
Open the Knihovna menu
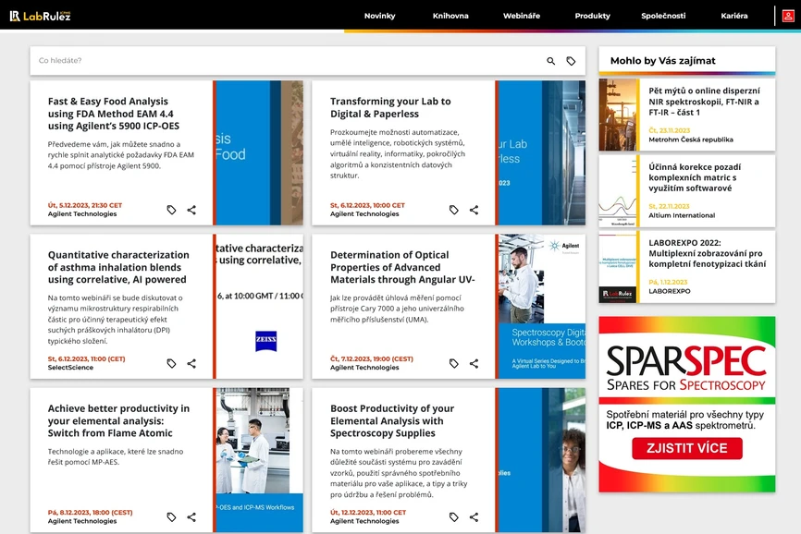[x=450, y=16]
